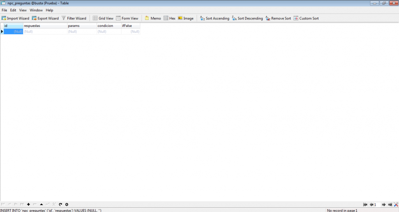Open the File menu

pos(4,10)
